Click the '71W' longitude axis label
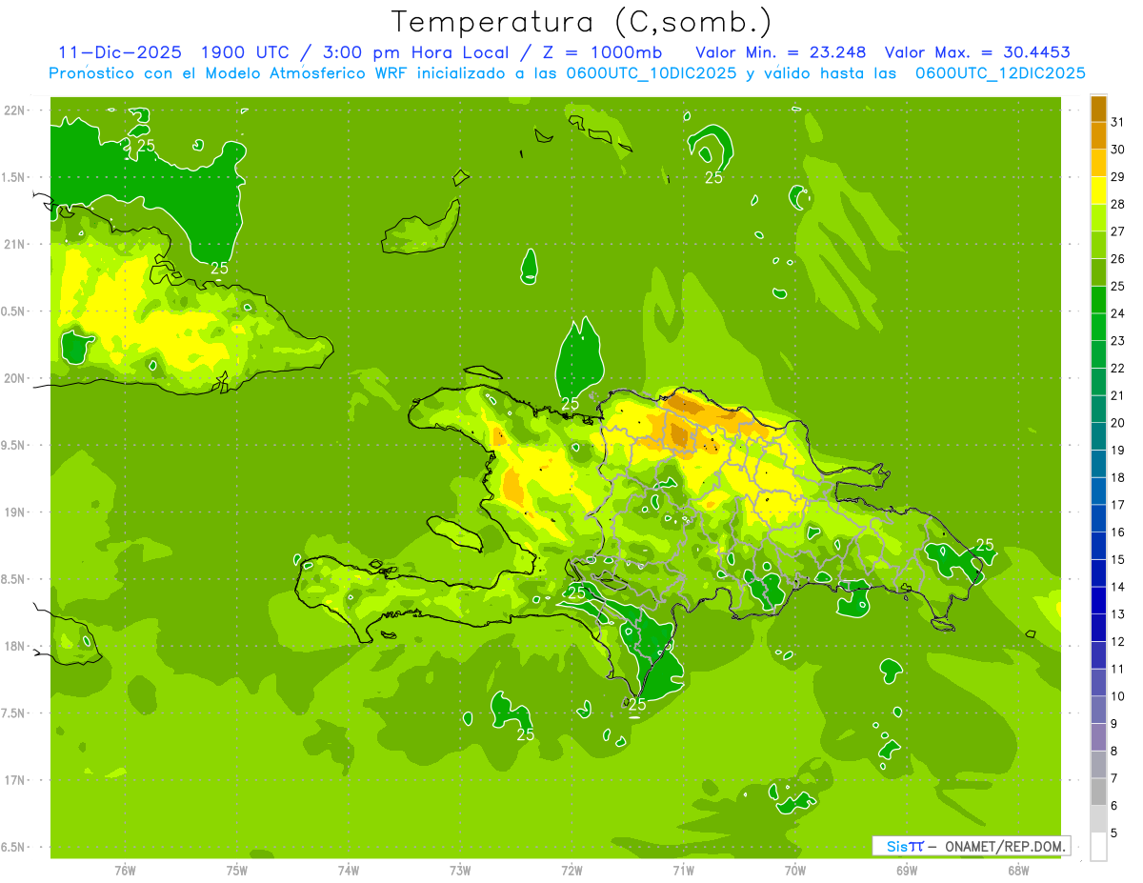The width and height of the screenshot is (1143, 883). (x=683, y=871)
